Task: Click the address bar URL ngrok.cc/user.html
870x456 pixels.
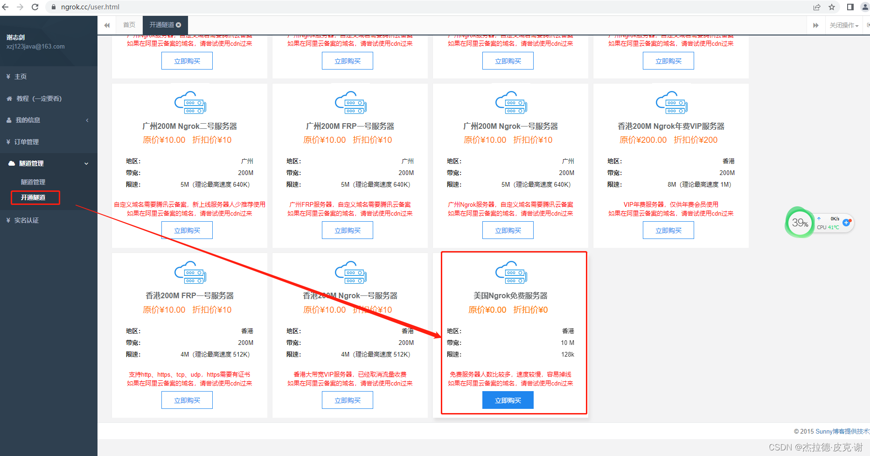Action: [90, 7]
